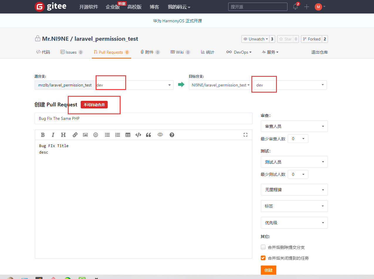The width and height of the screenshot is (374, 279).
Task: Insert an image using the editor image icon
Action: [x=85, y=135]
